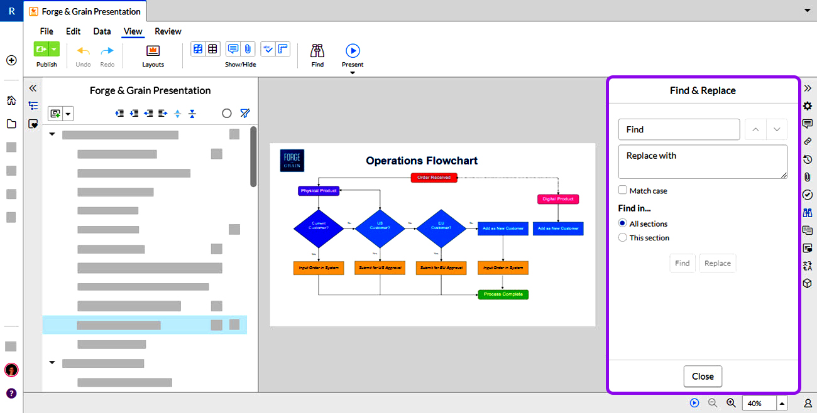Image resolution: width=817 pixels, height=413 pixels.
Task: Open the zoom level 40% dropdown
Action: tap(782, 403)
